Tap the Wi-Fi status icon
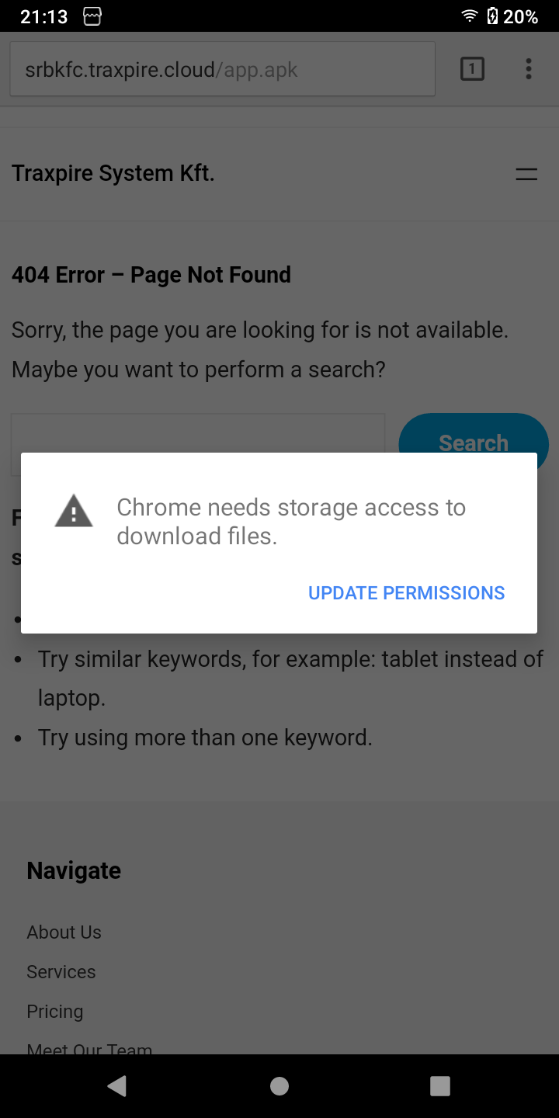 point(469,16)
